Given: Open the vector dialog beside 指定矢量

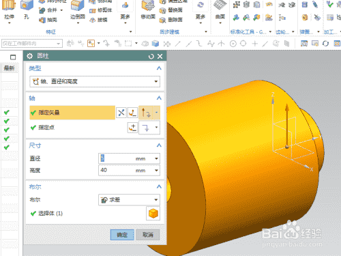Looking at the screenshot, I should tap(132, 113).
